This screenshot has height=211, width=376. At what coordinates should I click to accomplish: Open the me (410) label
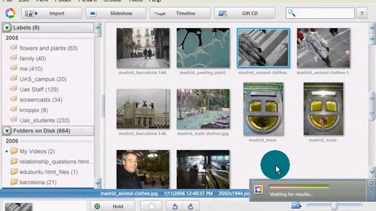pyautogui.click(x=31, y=69)
